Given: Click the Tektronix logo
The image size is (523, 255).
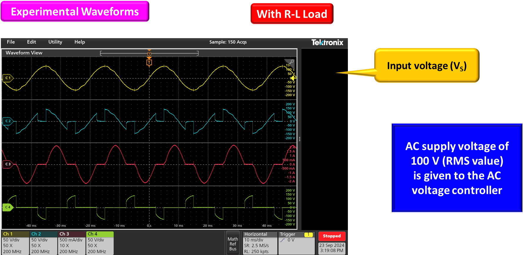Looking at the screenshot, I should click(x=327, y=43).
